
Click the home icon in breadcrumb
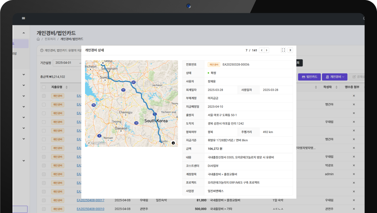[x=38, y=39]
